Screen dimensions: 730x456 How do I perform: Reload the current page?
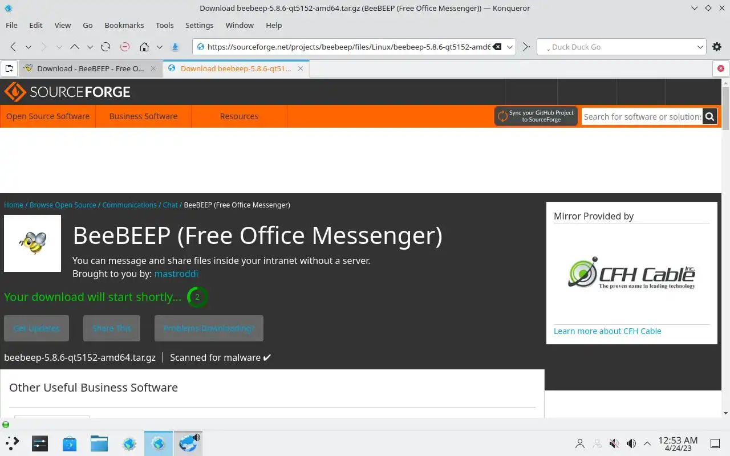106,47
